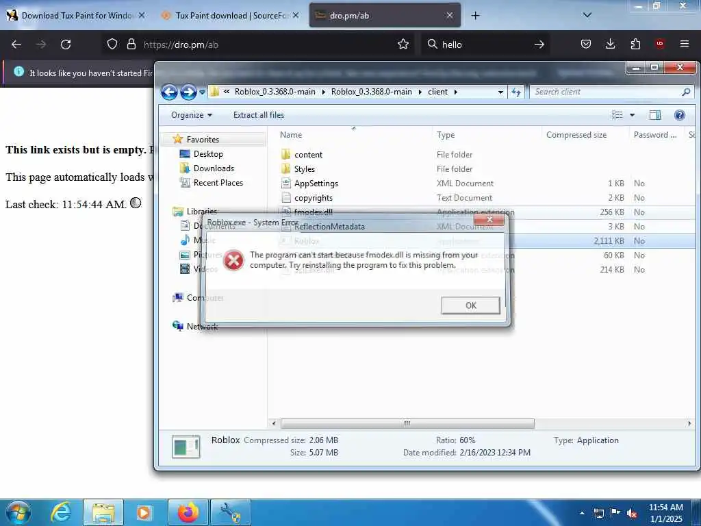Click the Firefox back arrow
The width and height of the screenshot is (701, 526).
16,45
